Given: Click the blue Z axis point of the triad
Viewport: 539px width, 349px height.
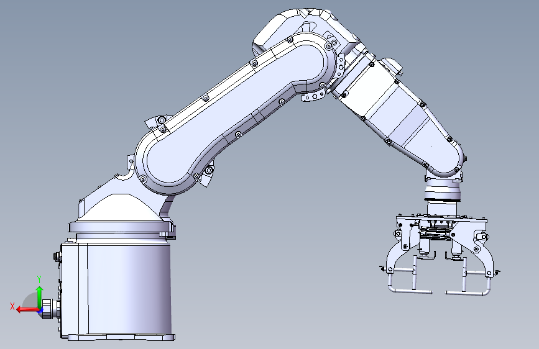Looking at the screenshot, I should pyautogui.click(x=40, y=311).
